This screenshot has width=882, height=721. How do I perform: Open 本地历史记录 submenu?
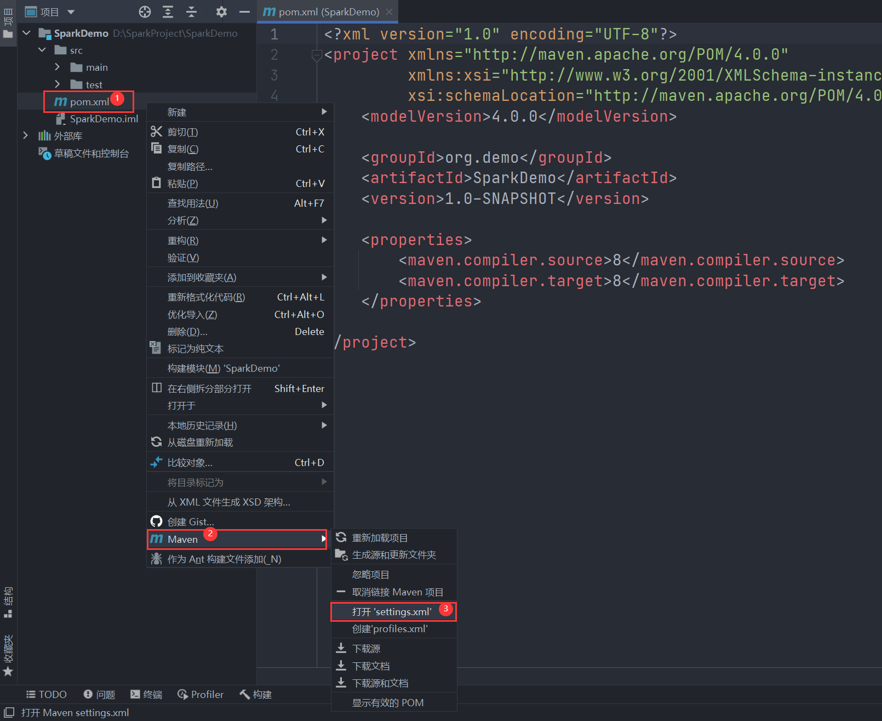tap(240, 425)
